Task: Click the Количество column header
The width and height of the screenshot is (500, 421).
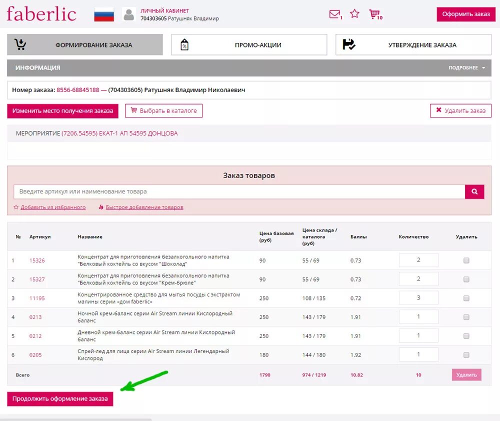Action: 413,236
